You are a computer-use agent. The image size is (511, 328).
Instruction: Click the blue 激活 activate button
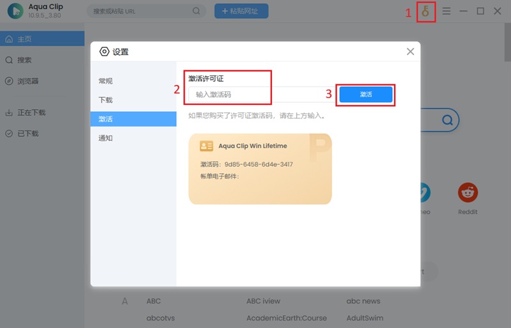click(x=366, y=95)
